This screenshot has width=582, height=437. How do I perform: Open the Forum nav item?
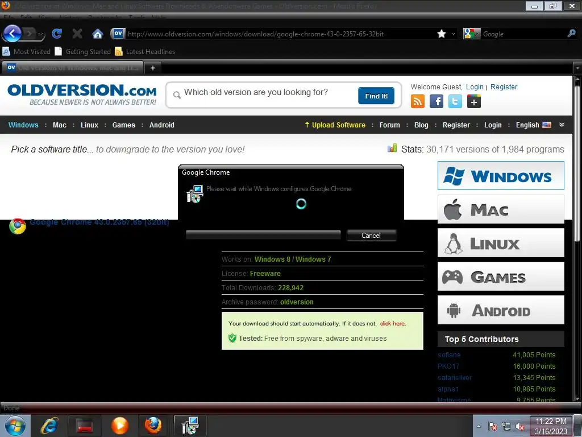[x=390, y=125]
